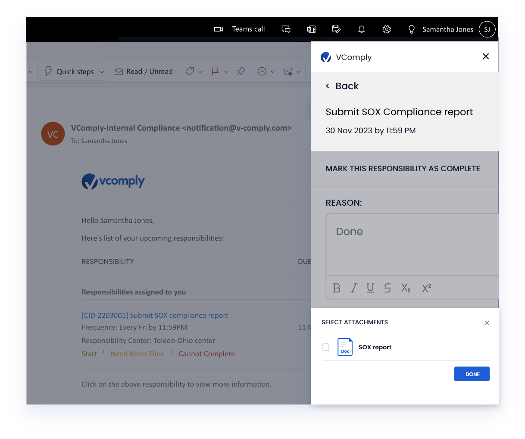
Task: Click the Quick steps lightning button
Action: [69, 72]
